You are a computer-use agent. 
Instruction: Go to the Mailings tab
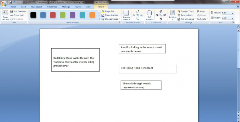tap(66, 7)
